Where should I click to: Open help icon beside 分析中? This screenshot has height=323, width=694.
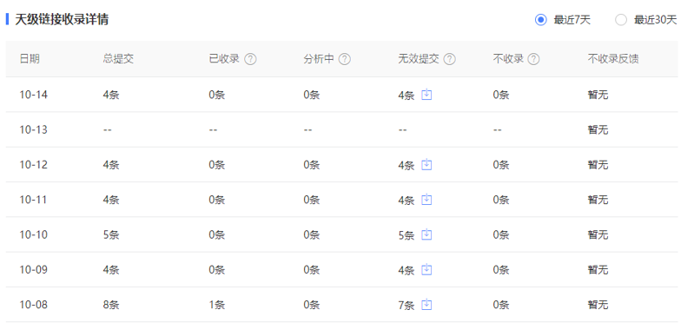tap(345, 59)
